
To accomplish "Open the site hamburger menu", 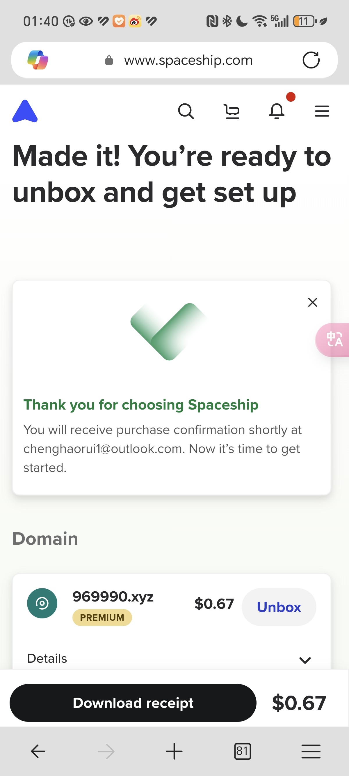I will pos(322,111).
